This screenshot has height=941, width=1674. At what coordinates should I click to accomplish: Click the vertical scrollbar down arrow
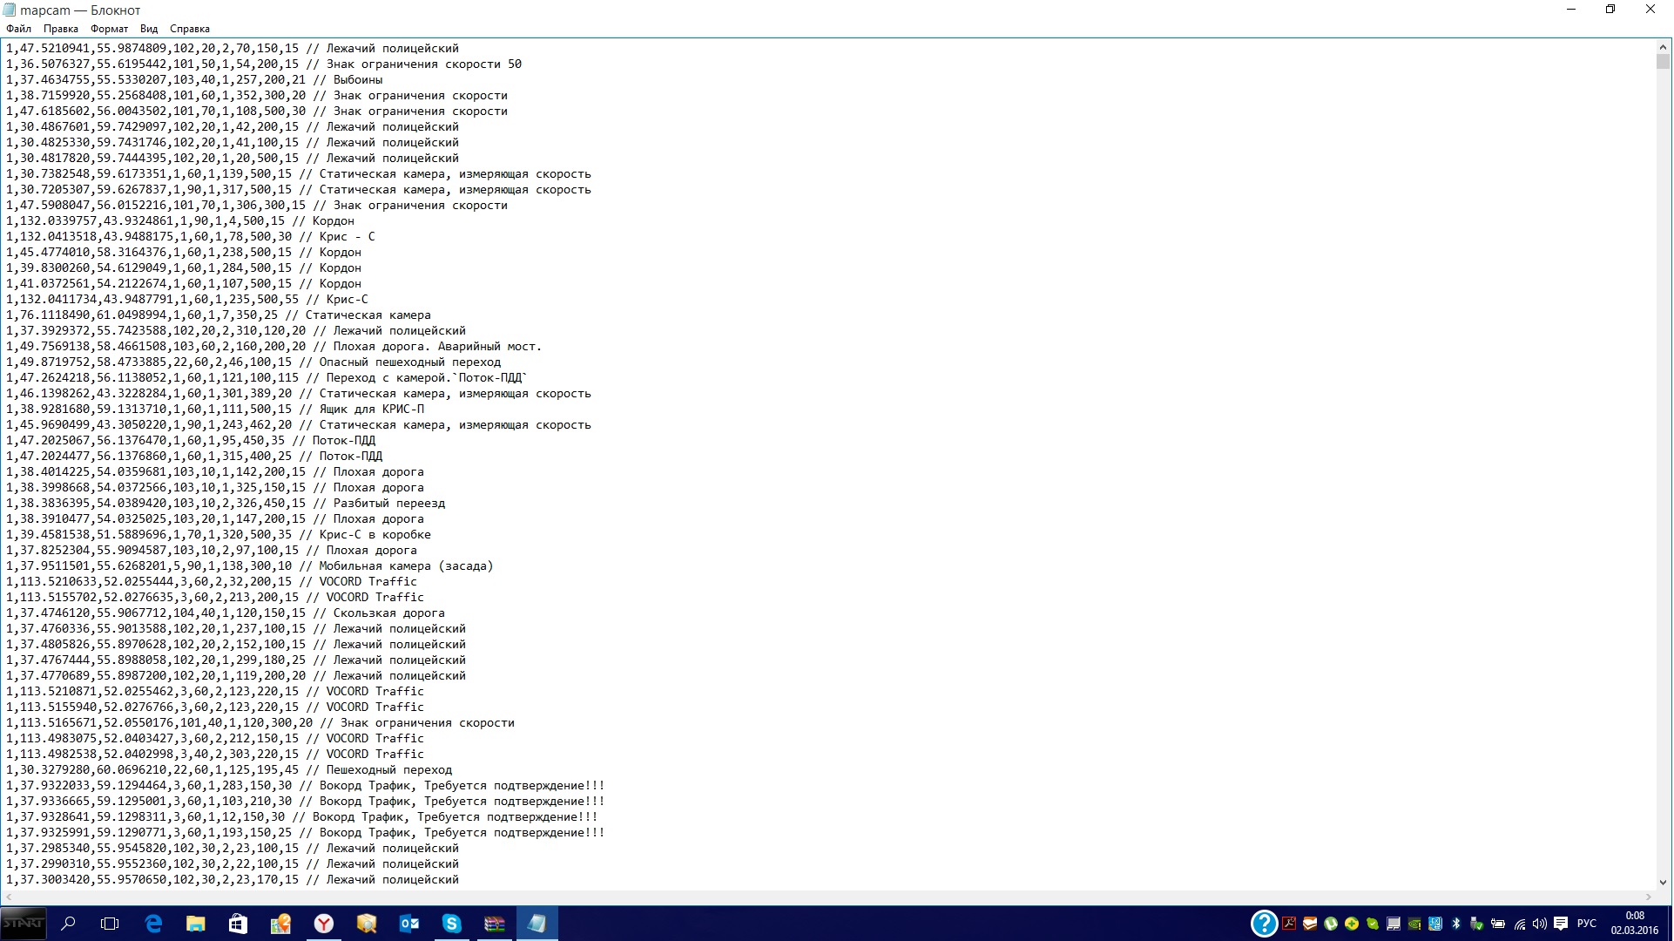coord(1663,882)
